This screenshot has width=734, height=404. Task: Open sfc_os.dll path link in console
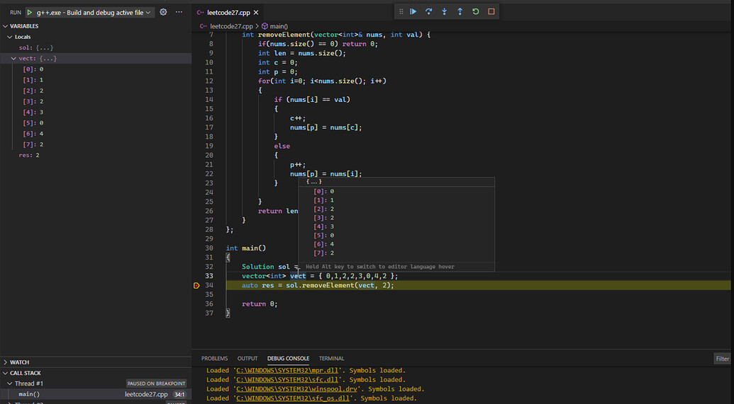293,398
